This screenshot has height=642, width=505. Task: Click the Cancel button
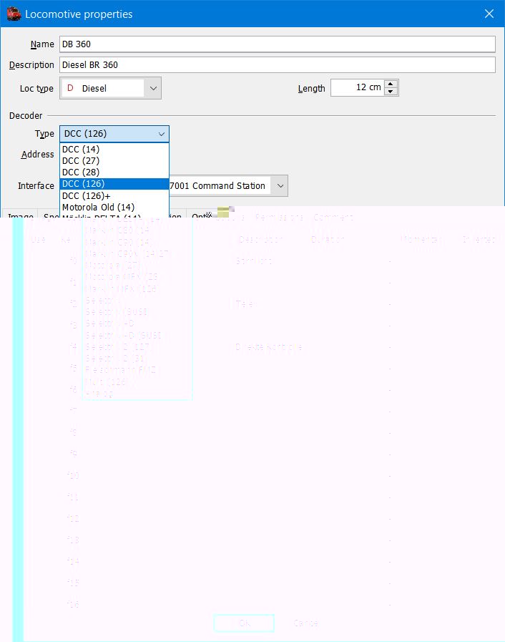click(306, 623)
